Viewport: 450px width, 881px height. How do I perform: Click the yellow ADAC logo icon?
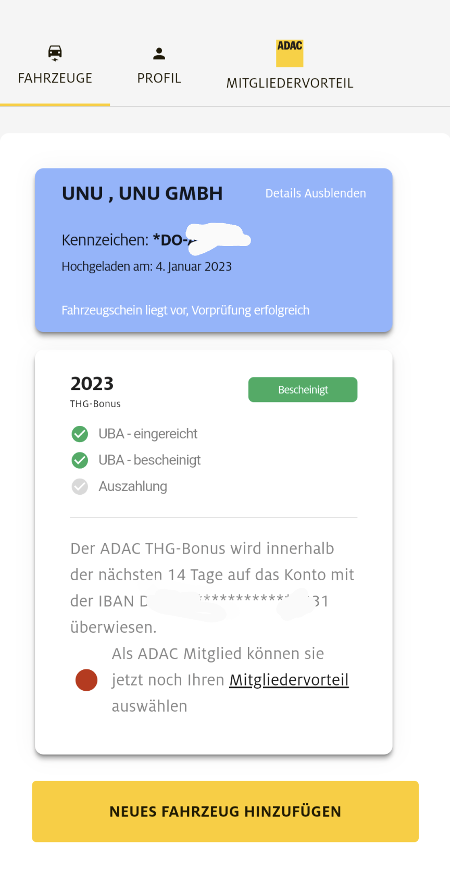click(x=290, y=53)
